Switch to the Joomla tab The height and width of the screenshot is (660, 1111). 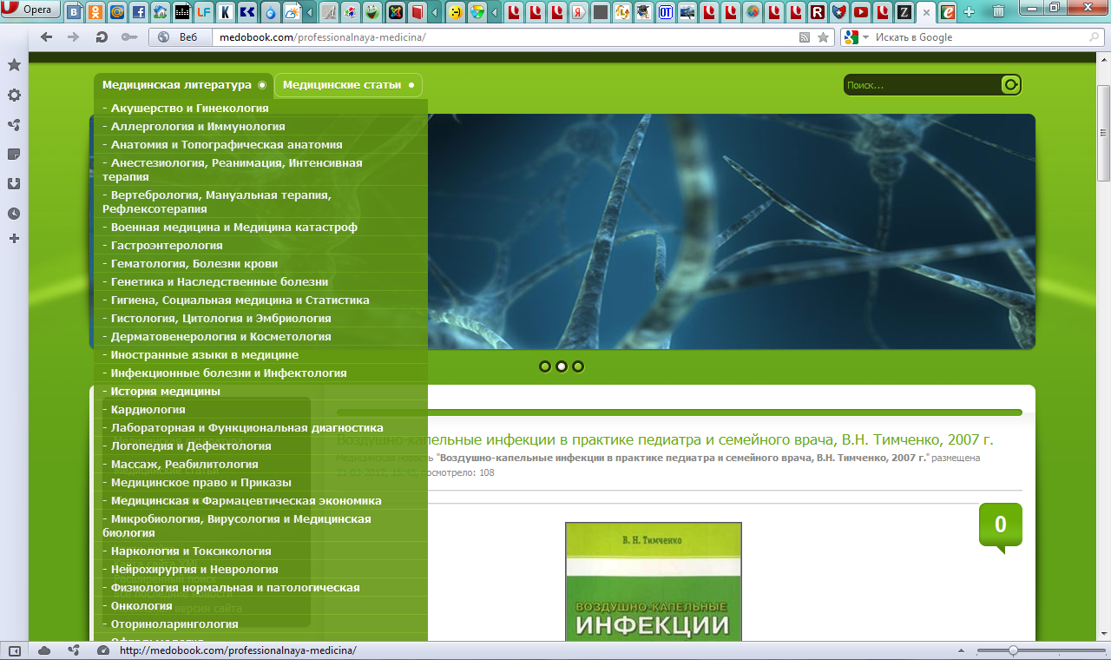395,12
